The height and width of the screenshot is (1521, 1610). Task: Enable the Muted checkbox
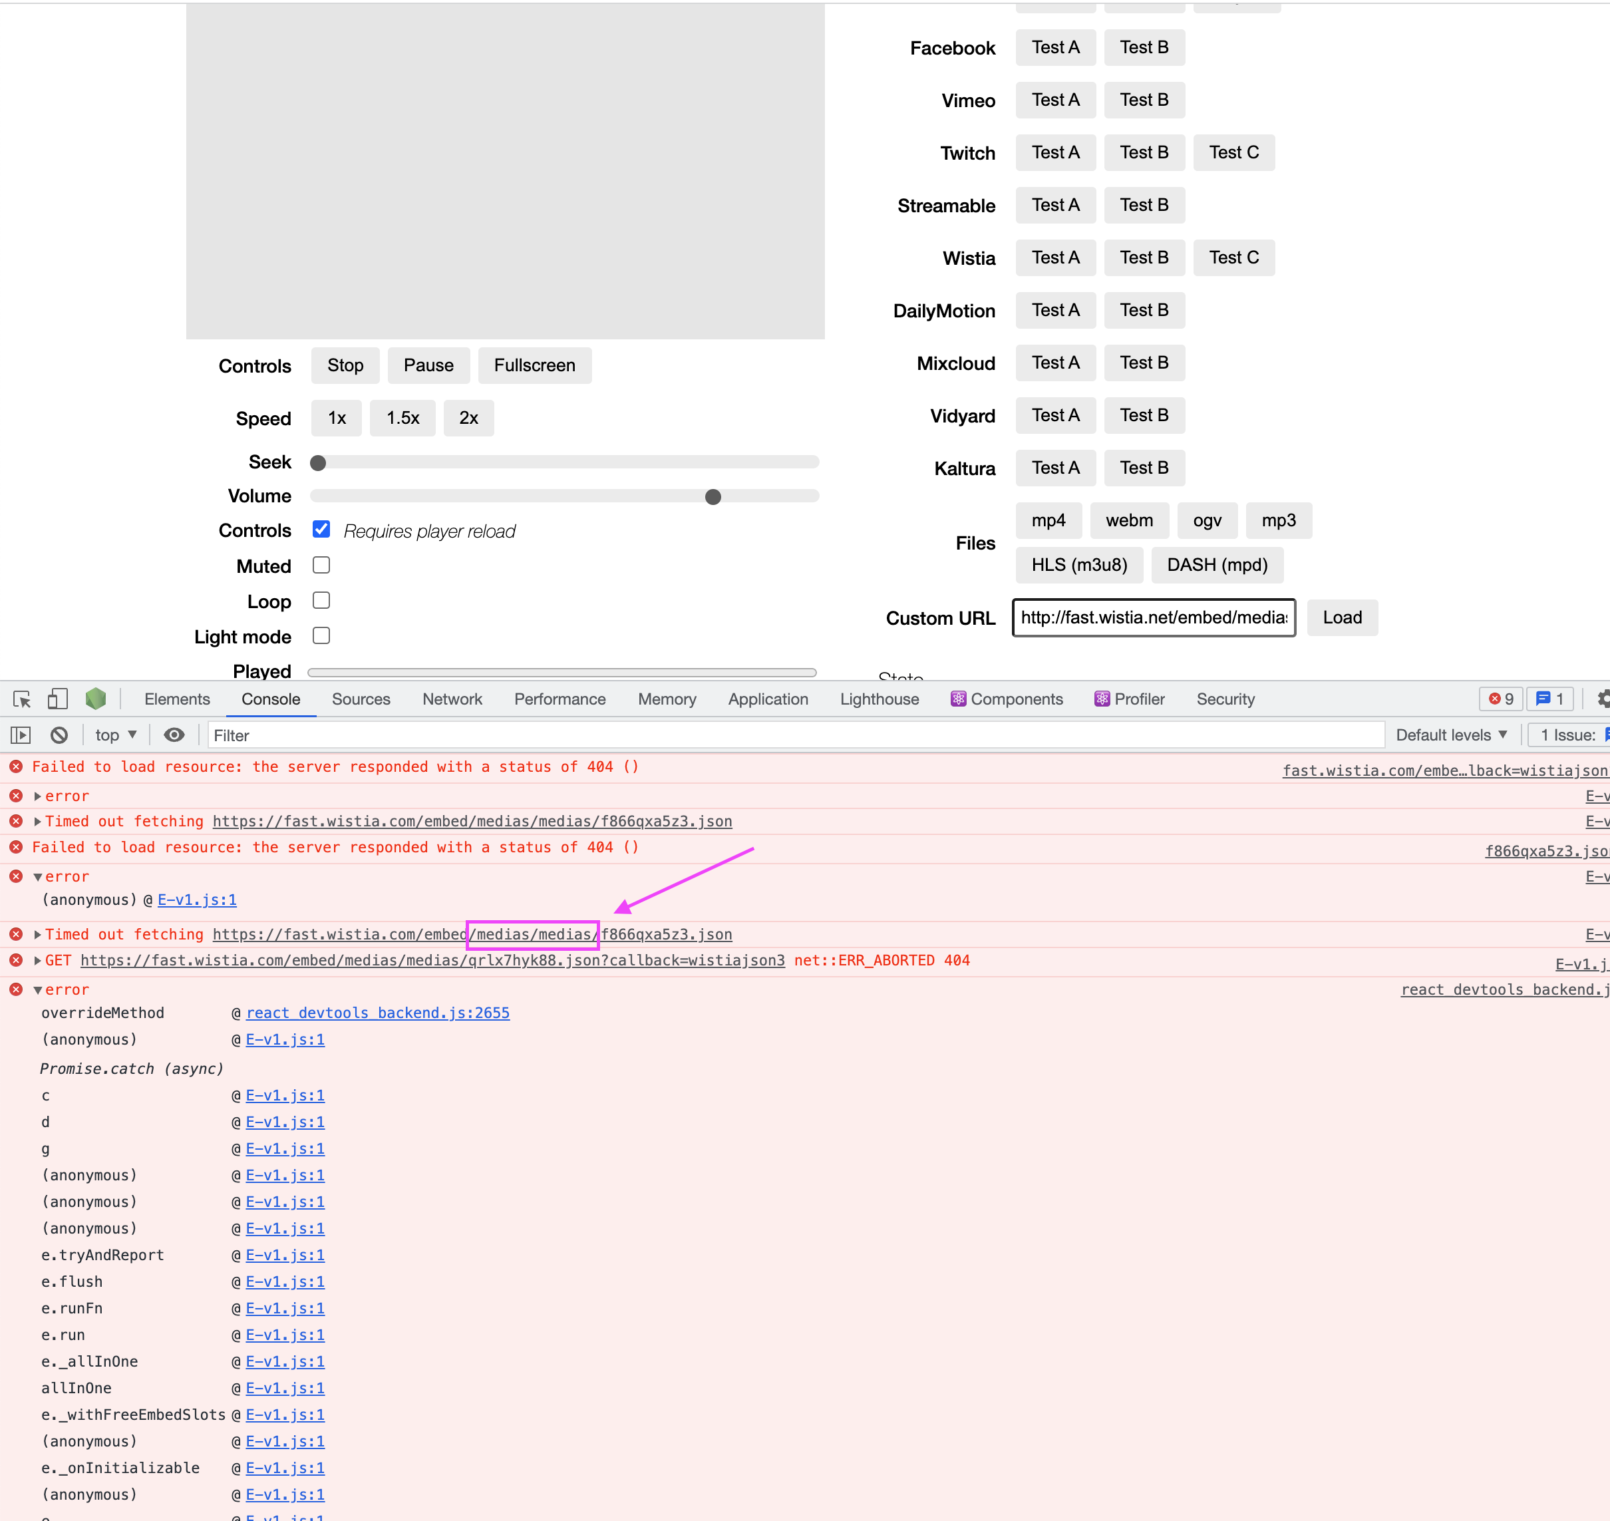click(321, 565)
